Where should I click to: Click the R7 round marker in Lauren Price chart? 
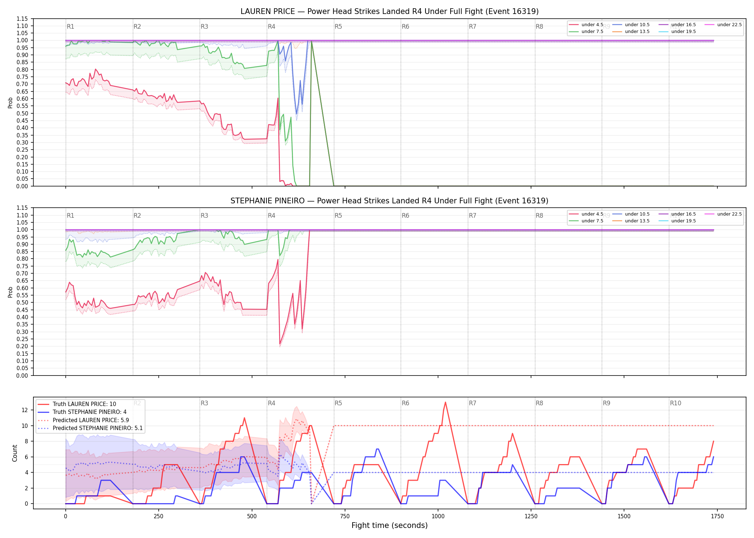[473, 27]
